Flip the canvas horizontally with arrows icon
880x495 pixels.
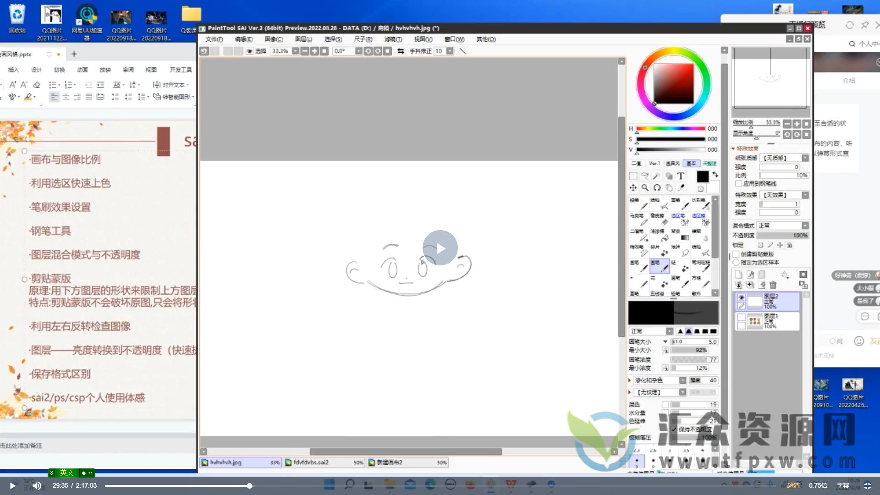tap(401, 51)
